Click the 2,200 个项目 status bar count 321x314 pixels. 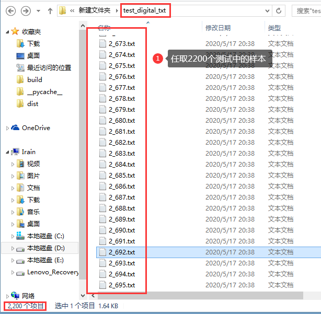click(26, 306)
